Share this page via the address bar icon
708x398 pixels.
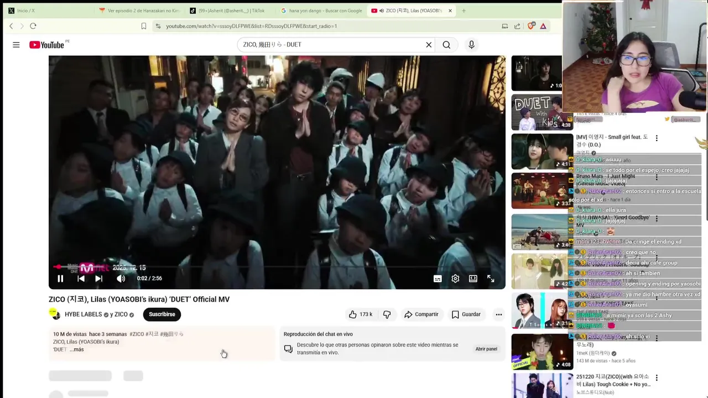point(517,26)
